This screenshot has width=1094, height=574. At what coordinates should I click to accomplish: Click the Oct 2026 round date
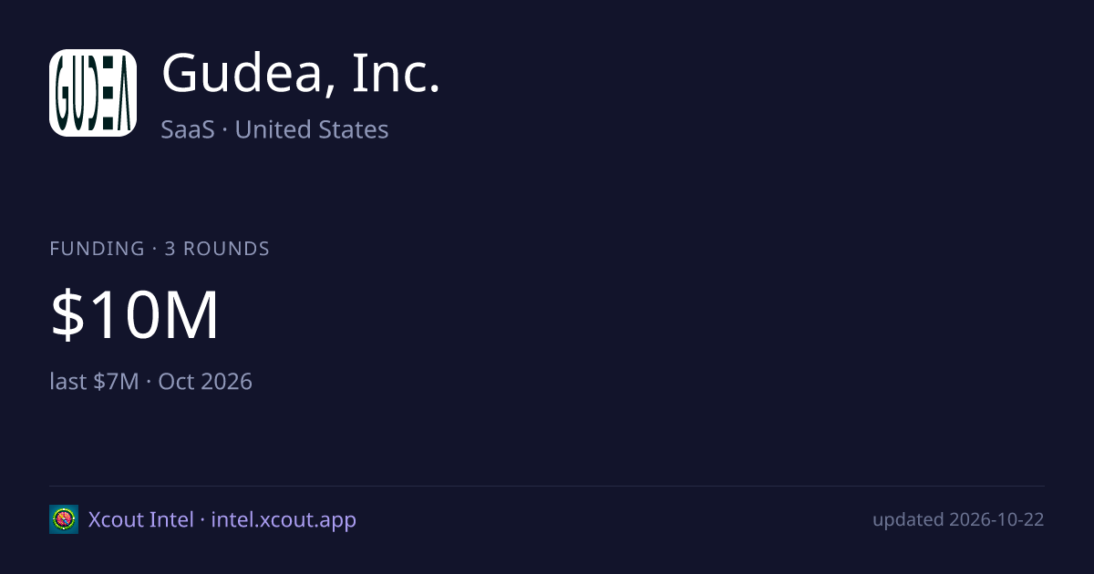(205, 381)
